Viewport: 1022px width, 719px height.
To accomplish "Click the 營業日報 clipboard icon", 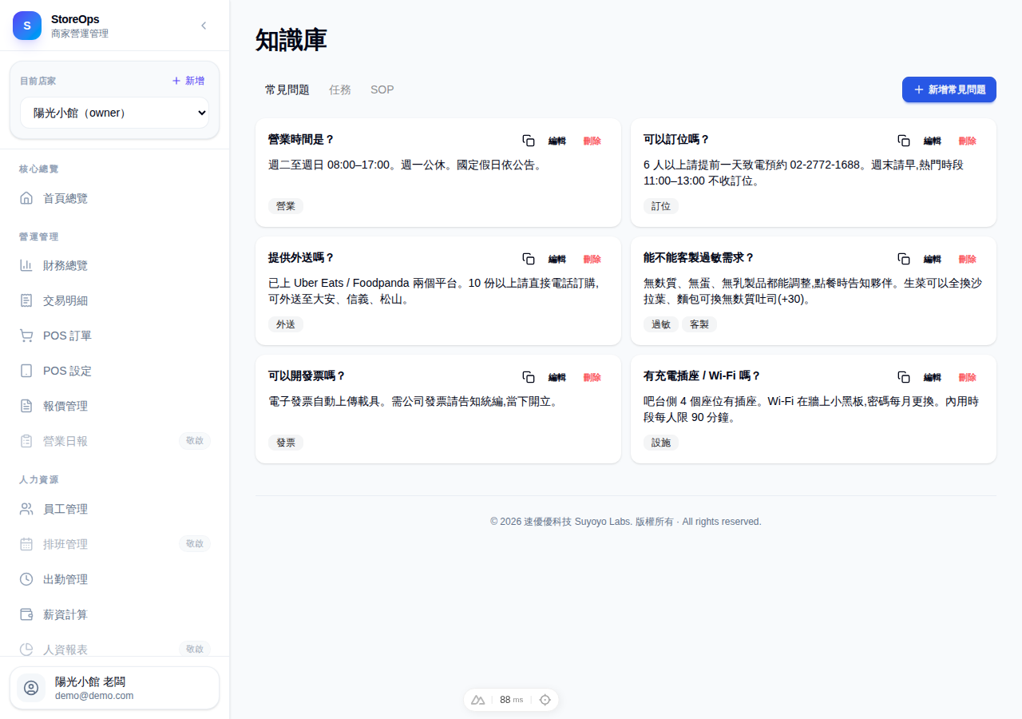I will [26, 441].
